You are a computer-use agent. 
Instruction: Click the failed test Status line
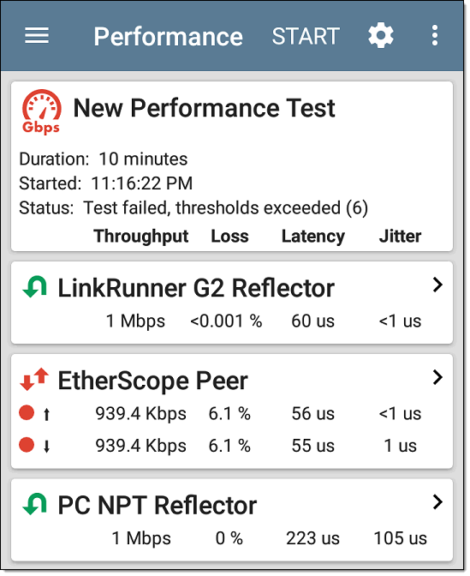193,208
